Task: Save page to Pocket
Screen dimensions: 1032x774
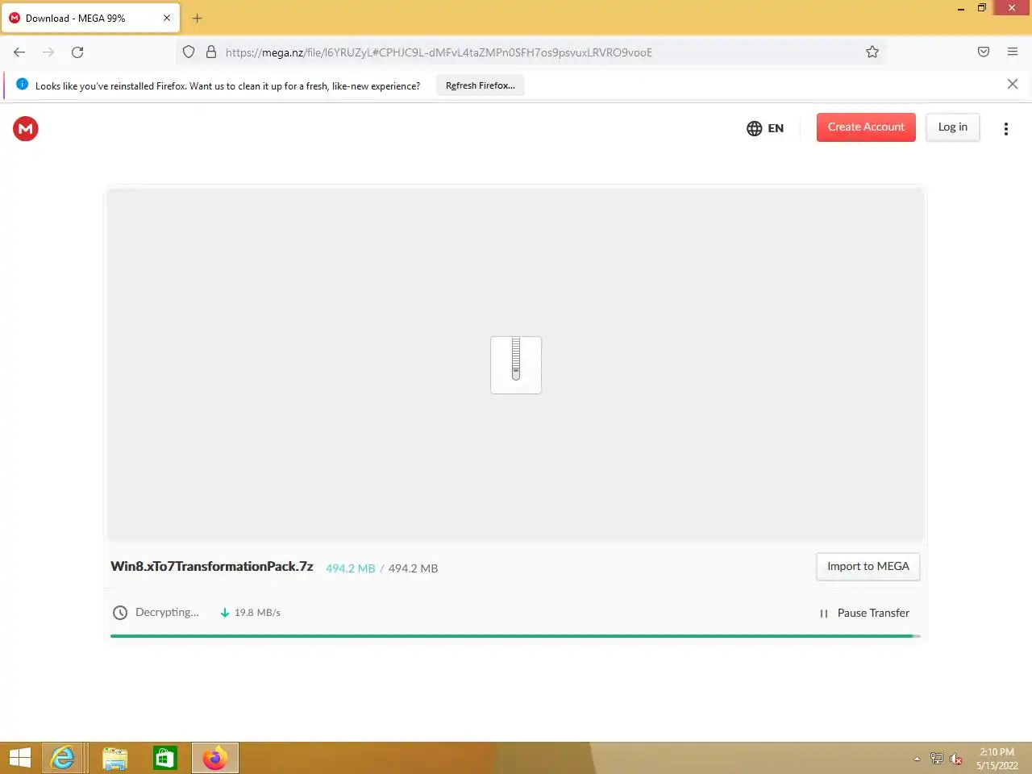Action: [x=984, y=52]
